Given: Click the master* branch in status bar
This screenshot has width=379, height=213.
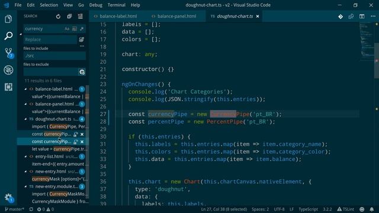Looking at the screenshot, I should (15, 209).
